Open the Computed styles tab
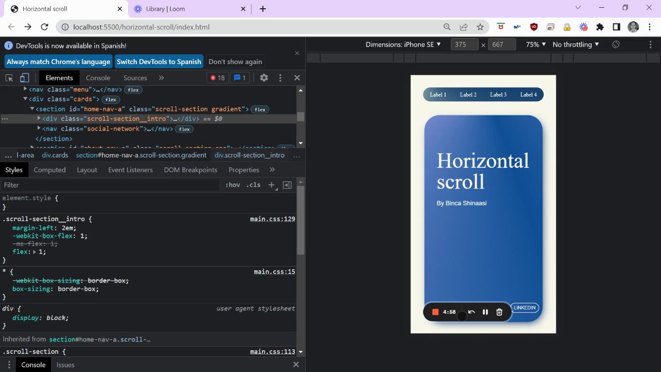The width and height of the screenshot is (661, 372). click(x=50, y=170)
